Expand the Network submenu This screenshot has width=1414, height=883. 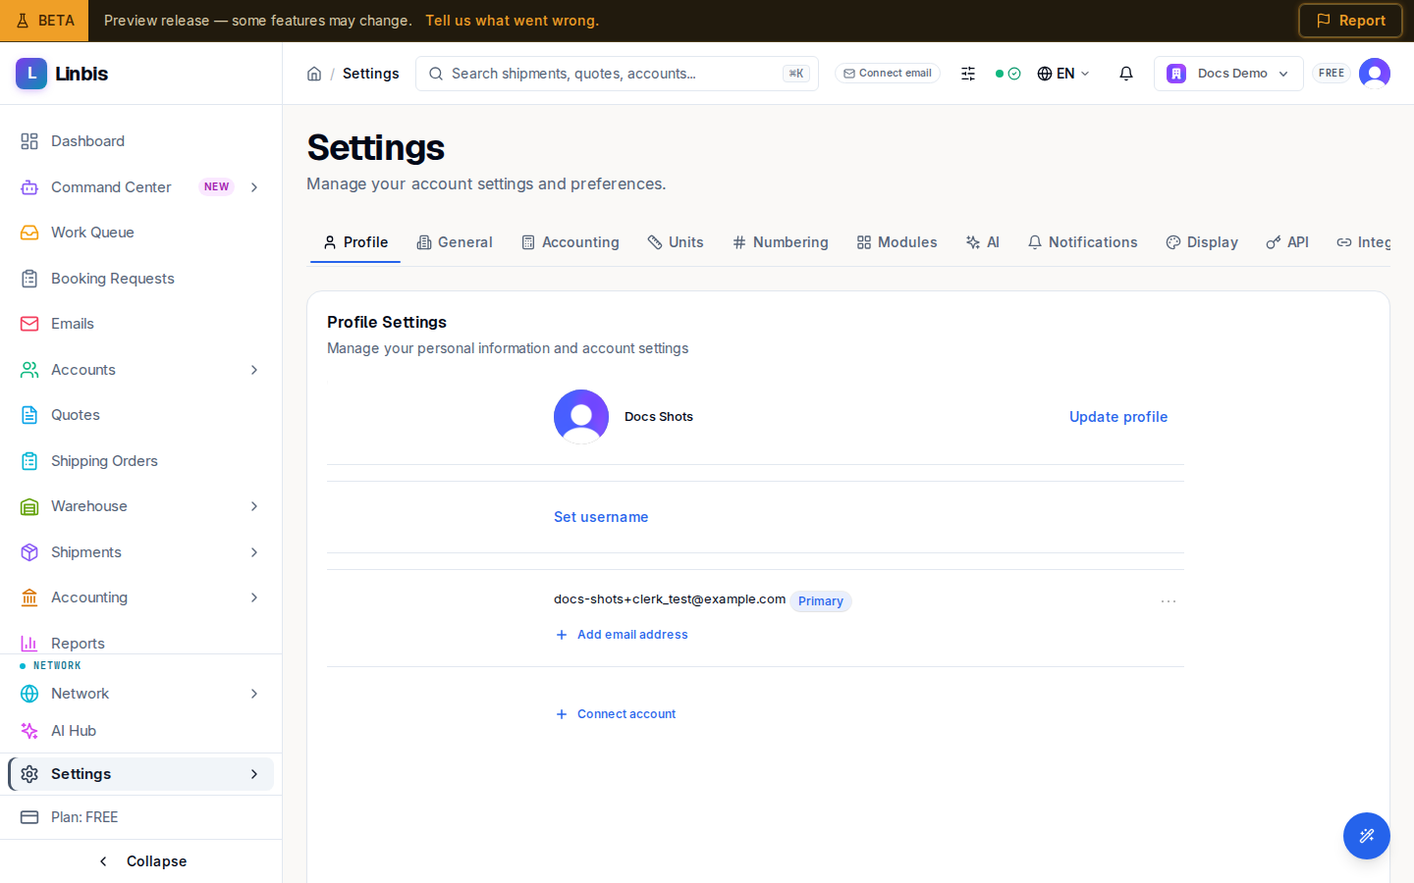[x=254, y=694]
